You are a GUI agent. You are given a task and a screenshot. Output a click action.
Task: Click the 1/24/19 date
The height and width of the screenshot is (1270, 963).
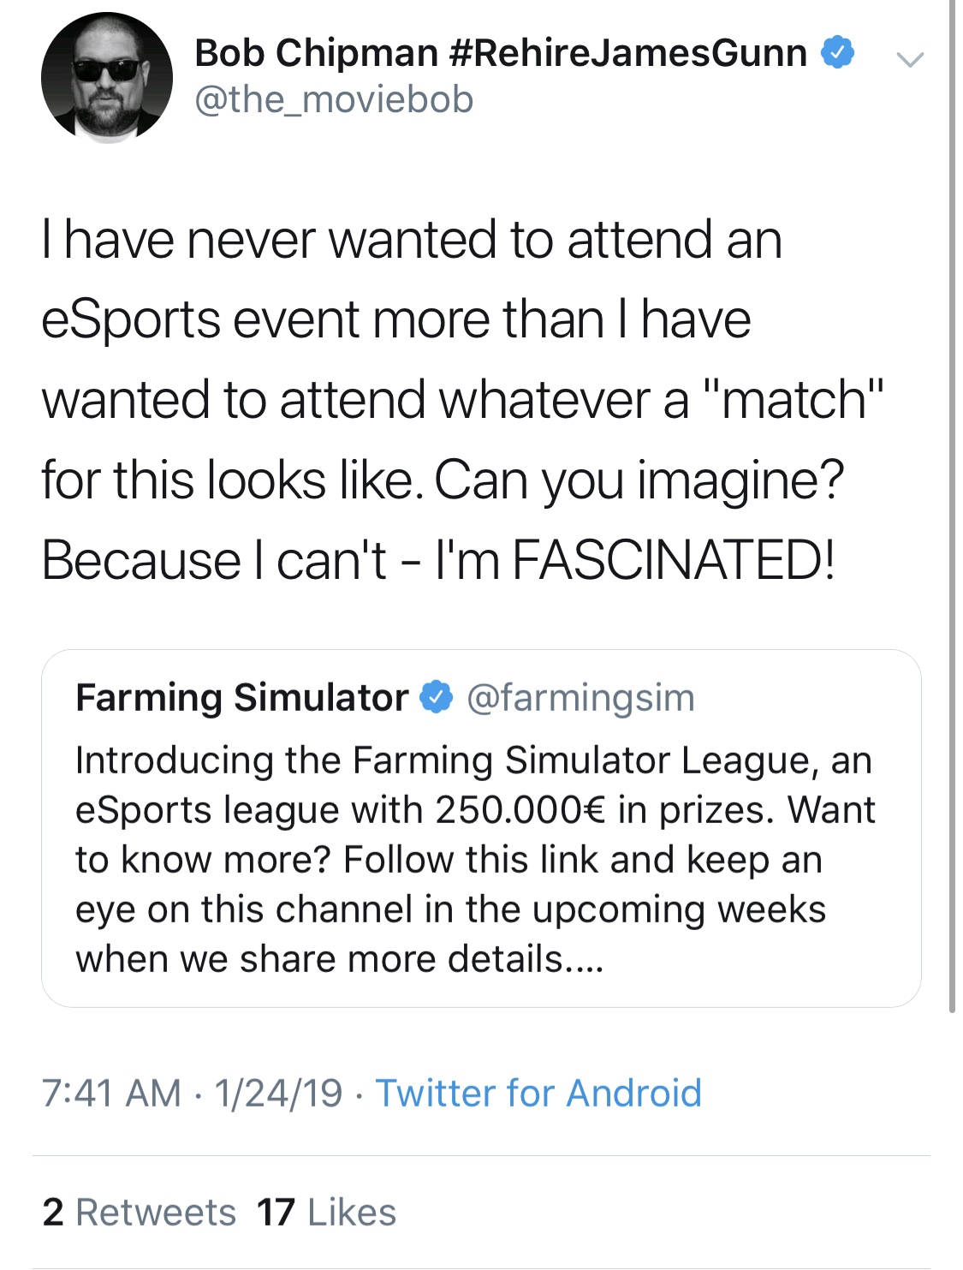coord(278,1093)
